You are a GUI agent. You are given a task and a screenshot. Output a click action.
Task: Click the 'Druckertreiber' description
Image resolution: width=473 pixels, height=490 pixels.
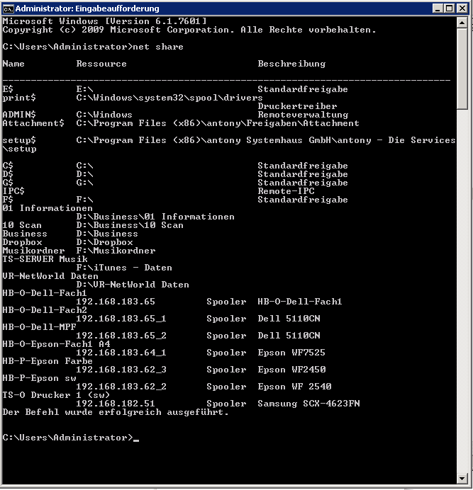(297, 106)
